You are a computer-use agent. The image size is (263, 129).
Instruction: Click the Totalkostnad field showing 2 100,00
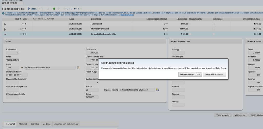[x=92, y=53]
